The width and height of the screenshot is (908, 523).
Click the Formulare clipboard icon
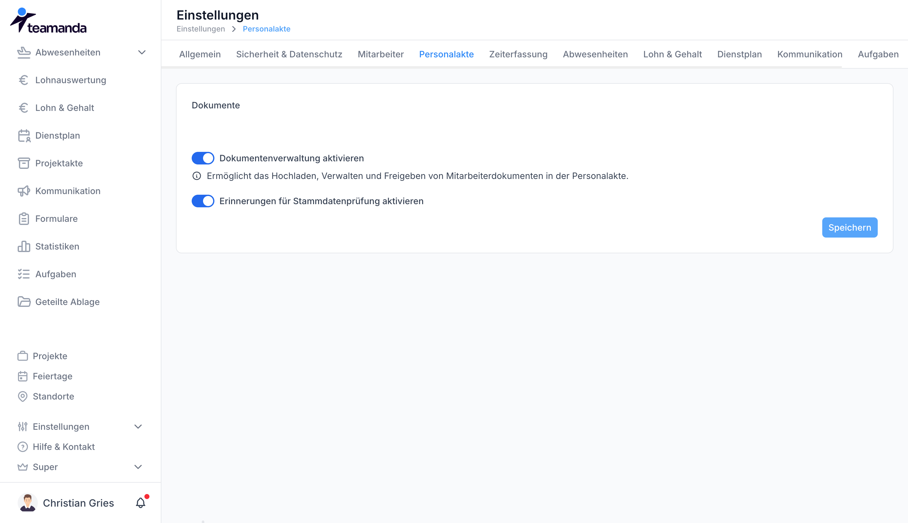click(x=24, y=219)
